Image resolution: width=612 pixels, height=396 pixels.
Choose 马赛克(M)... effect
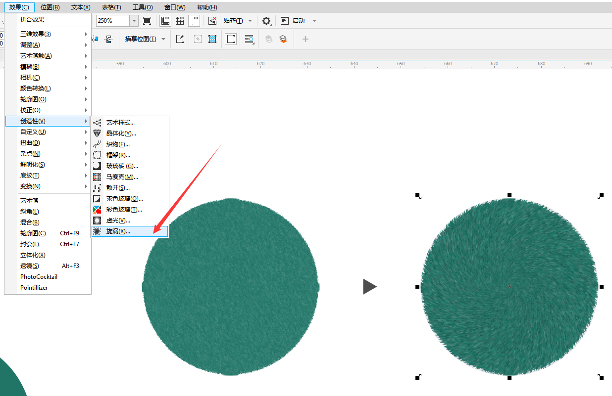pyautogui.click(x=130, y=177)
